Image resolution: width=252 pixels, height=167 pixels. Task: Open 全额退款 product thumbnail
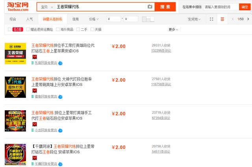pyautogui.click(x=15, y=121)
